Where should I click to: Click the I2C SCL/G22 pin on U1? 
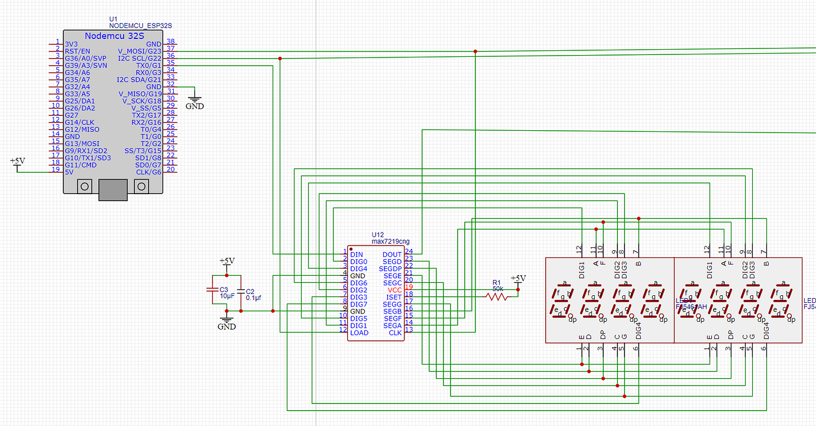pyautogui.click(x=140, y=58)
